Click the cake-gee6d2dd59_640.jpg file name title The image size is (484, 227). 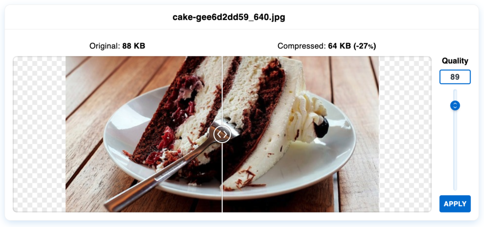229,17
